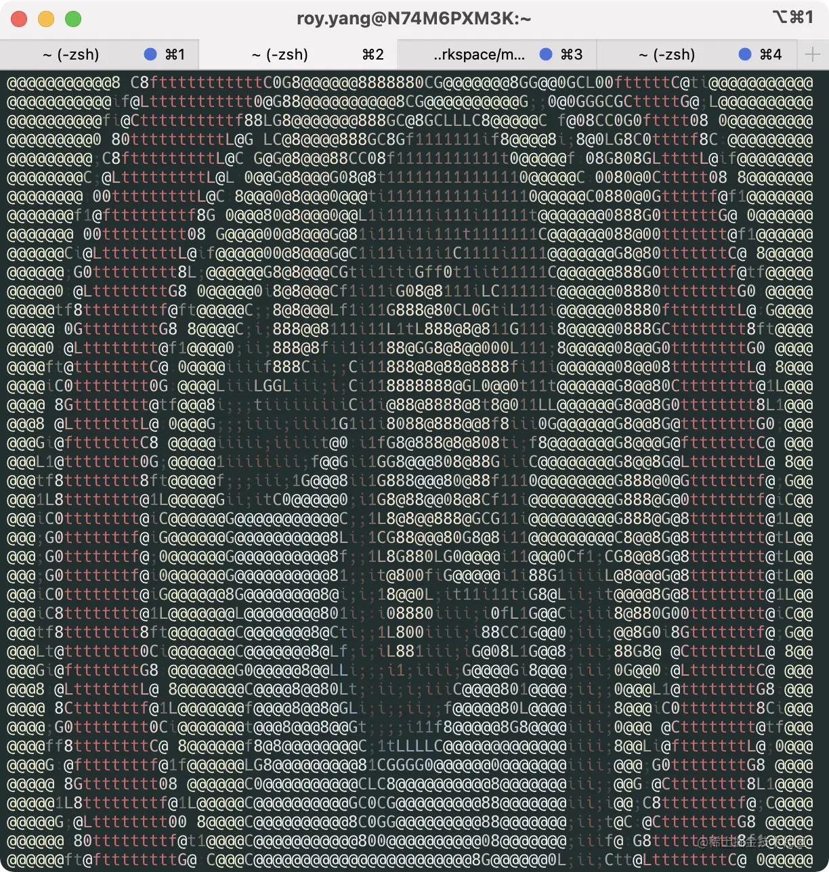
Task: Click the blue activity dot on tab ⌘3
Action: tap(546, 54)
